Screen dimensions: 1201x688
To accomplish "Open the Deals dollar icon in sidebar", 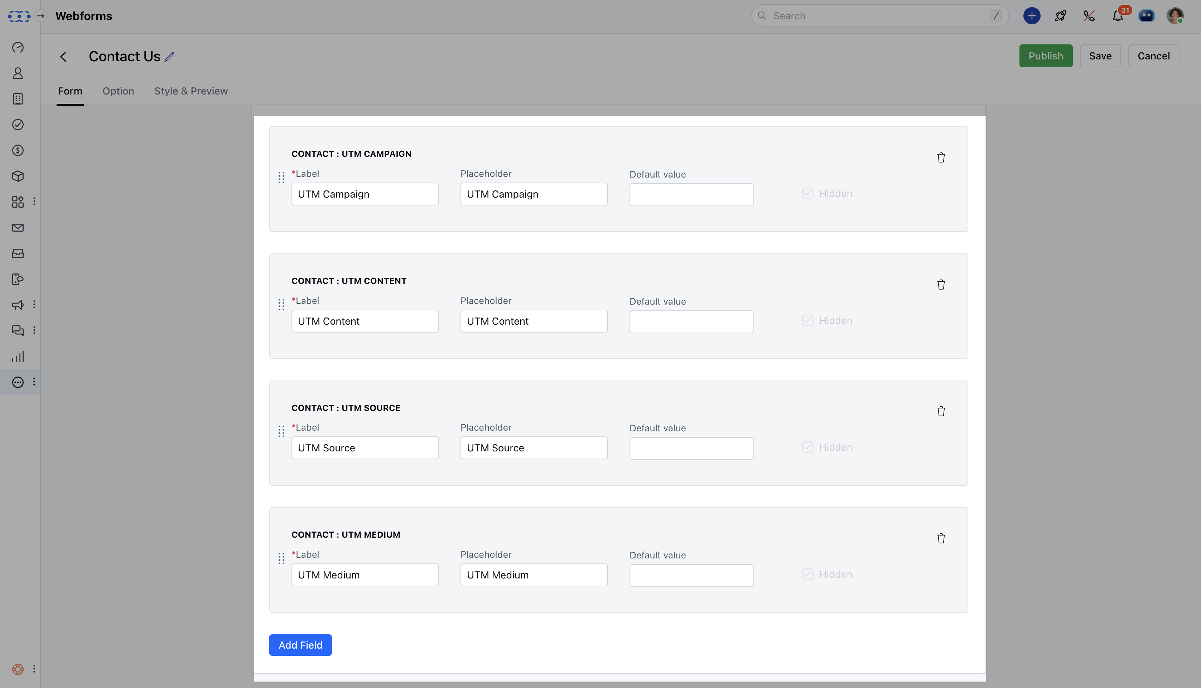I will click(18, 150).
